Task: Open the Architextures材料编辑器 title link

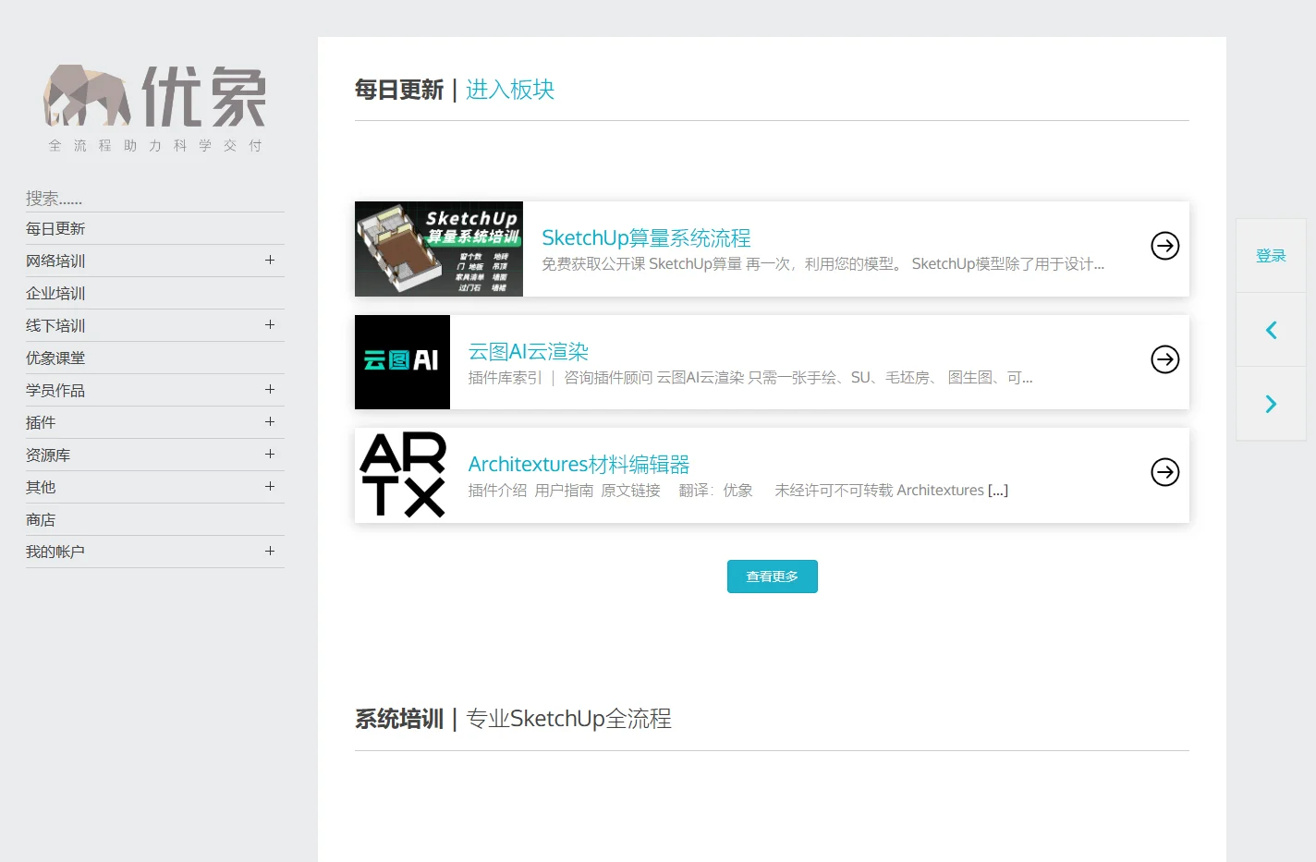Action: [x=579, y=465]
